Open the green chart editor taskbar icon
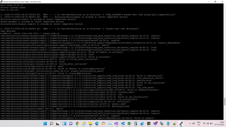The image size is (226, 127). pyautogui.click(x=175, y=123)
